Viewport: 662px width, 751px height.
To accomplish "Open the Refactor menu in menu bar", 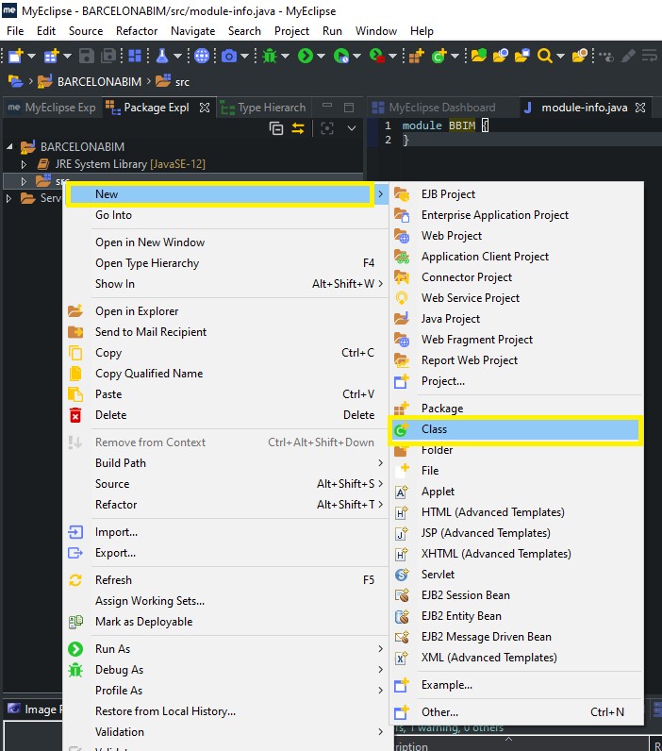I will (137, 31).
